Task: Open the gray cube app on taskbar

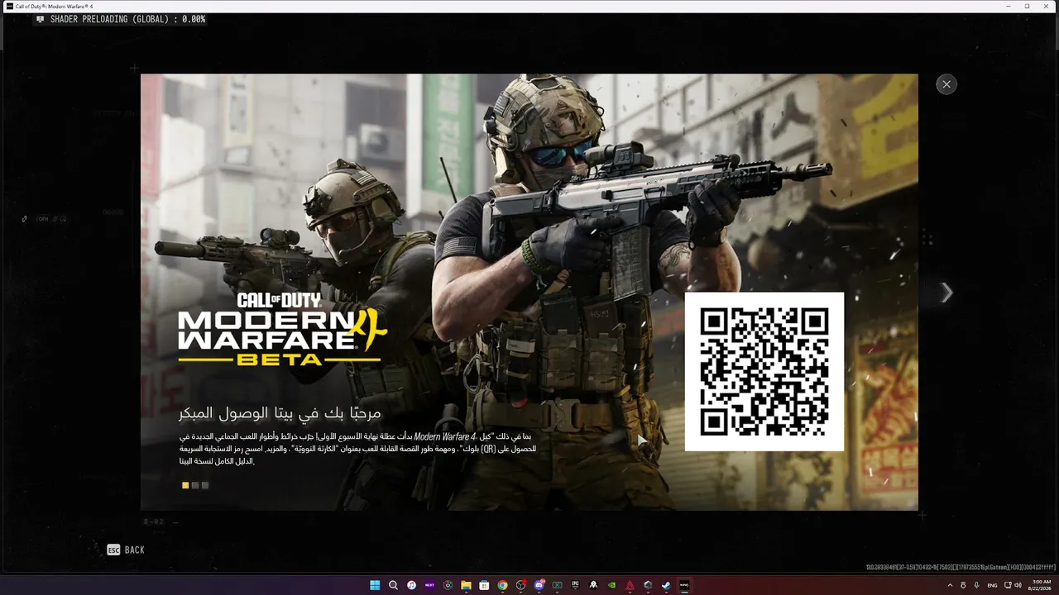Action: tap(648, 585)
